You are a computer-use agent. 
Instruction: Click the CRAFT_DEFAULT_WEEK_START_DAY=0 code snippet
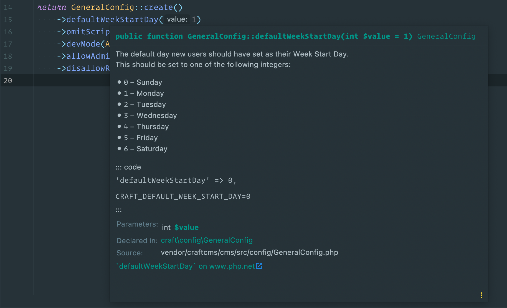(x=183, y=196)
